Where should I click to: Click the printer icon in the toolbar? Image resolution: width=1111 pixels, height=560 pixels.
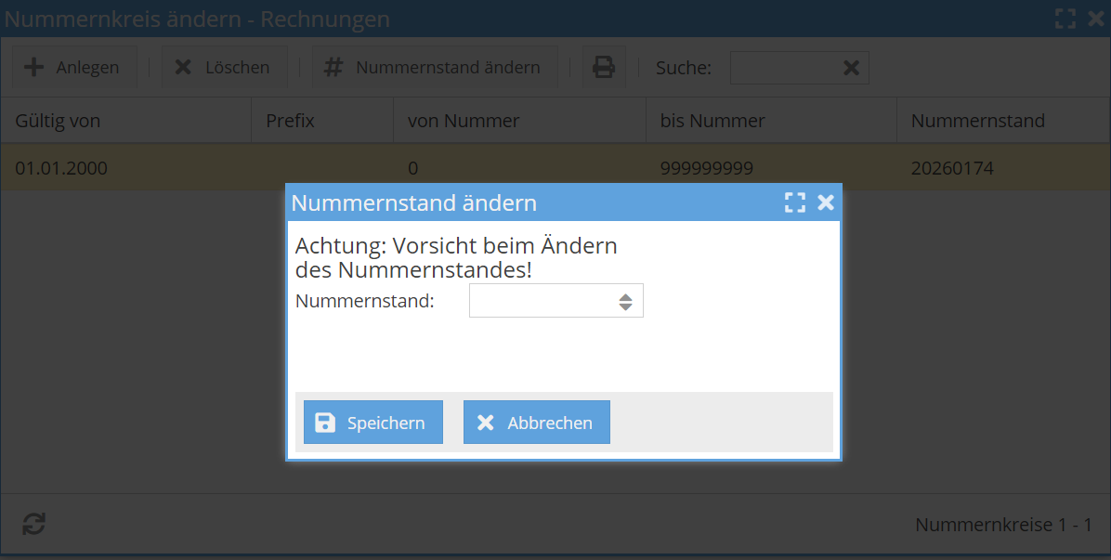coord(604,67)
